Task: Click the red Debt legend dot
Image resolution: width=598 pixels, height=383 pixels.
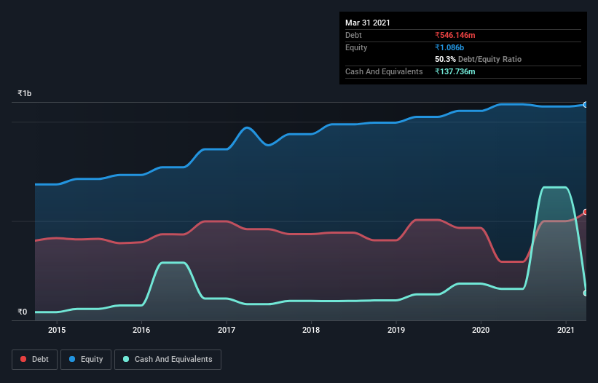Action: pos(23,359)
